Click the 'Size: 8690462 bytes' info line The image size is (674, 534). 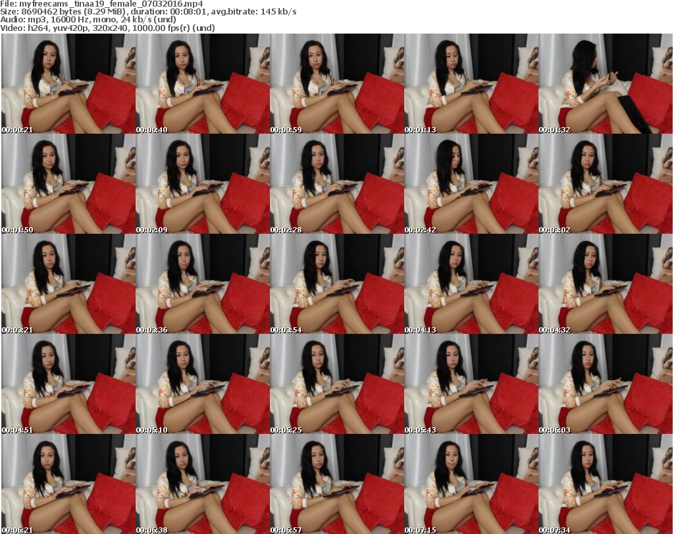(148, 12)
